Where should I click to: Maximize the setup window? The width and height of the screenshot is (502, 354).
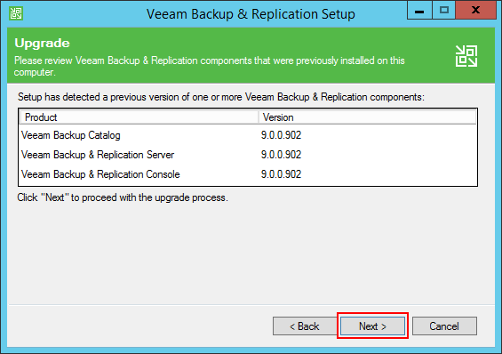pyautogui.click(x=443, y=10)
